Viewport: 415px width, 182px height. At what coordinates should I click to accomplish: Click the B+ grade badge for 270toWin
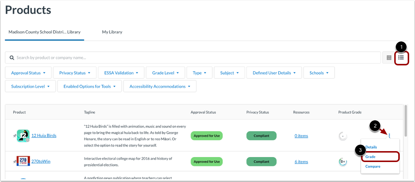[x=343, y=162]
